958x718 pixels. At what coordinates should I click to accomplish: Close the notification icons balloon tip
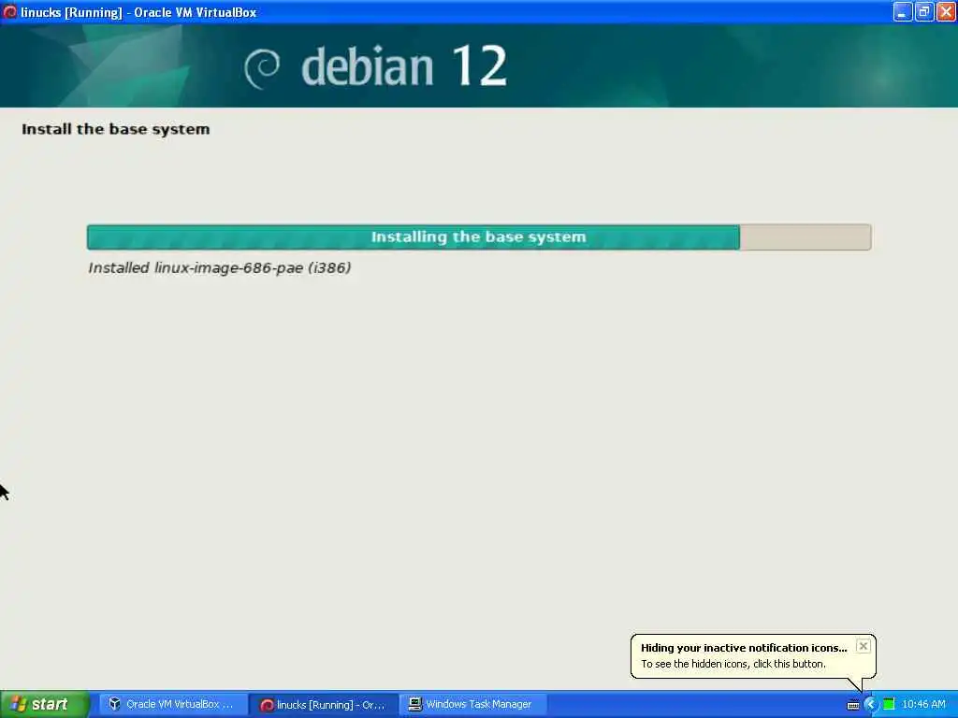click(863, 646)
